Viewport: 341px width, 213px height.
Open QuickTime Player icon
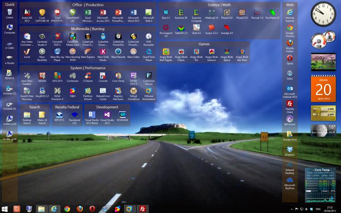(x=149, y=55)
